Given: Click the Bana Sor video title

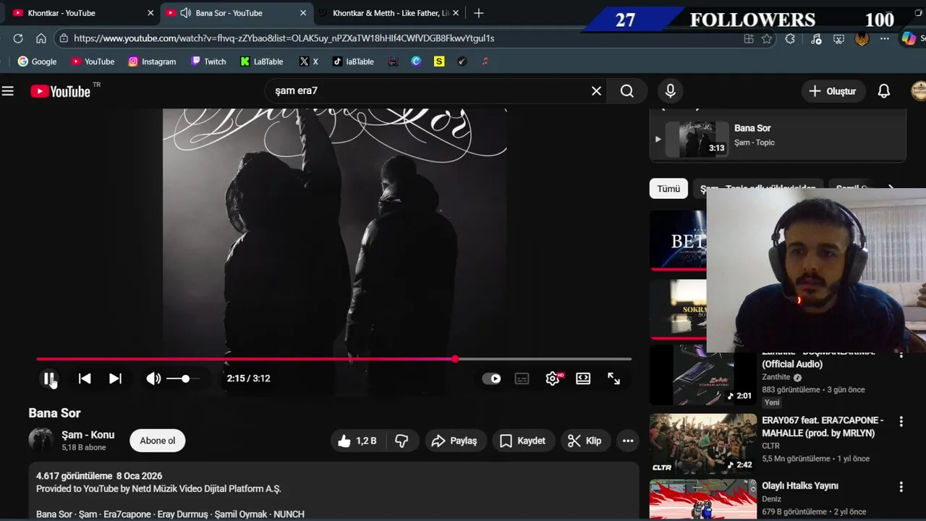Looking at the screenshot, I should click(54, 413).
